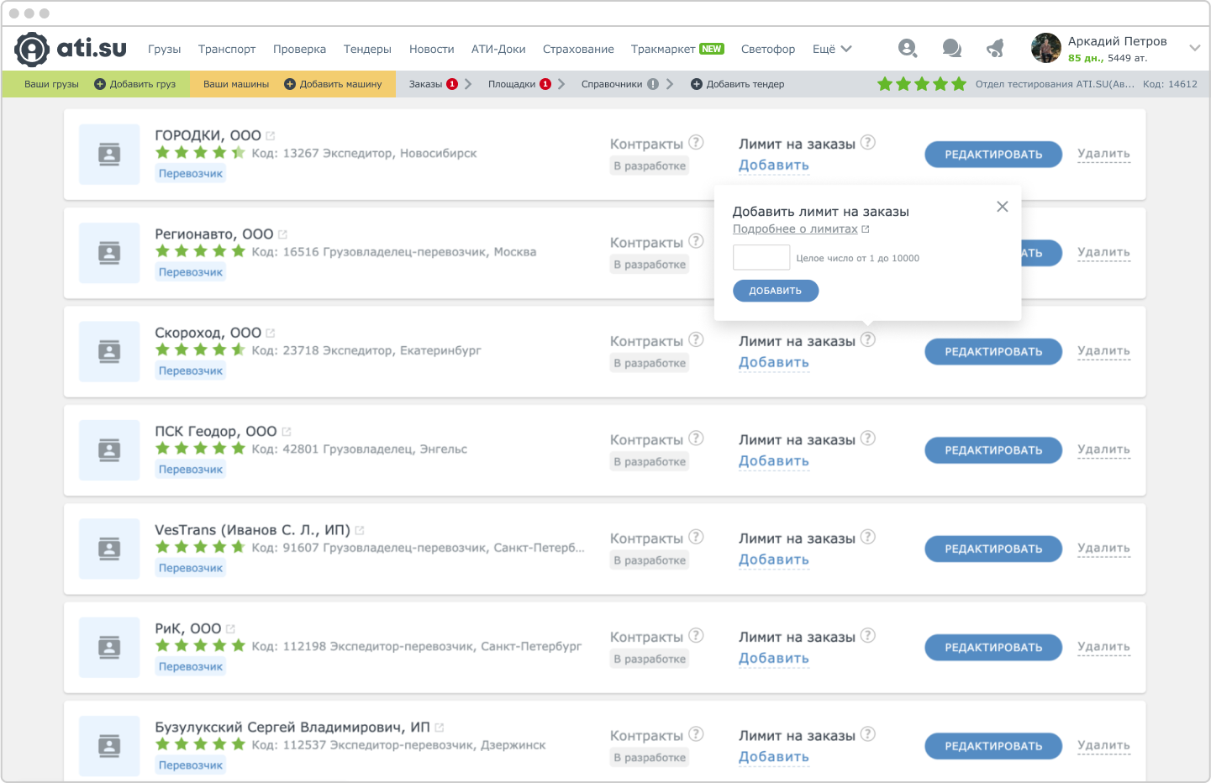Open the Тендеры menu item
The height and width of the screenshot is (783, 1211).
[x=367, y=50]
